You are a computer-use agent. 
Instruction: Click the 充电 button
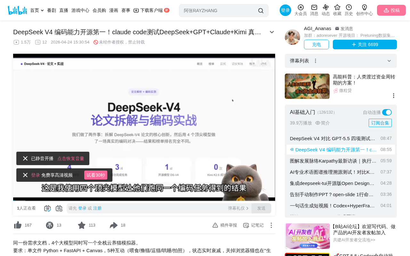[x=316, y=44]
